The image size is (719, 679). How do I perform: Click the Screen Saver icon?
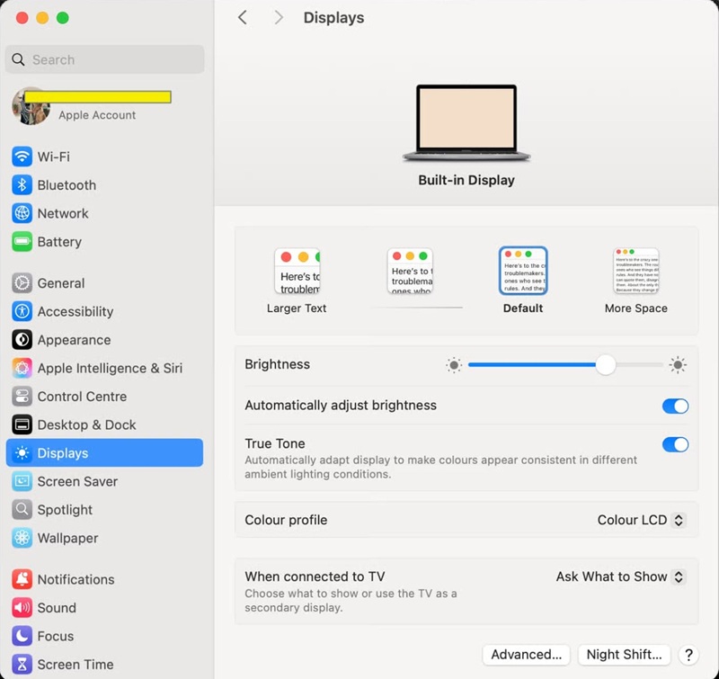click(x=22, y=481)
